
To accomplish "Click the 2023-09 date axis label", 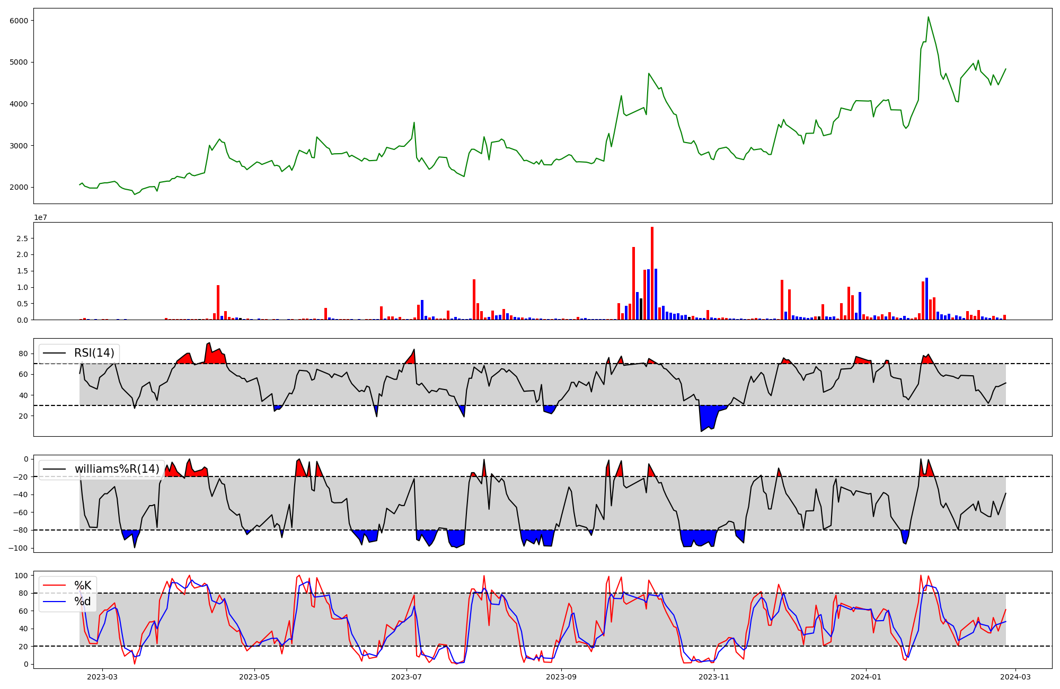I will (561, 677).
